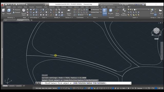Open the Section Plane tool
The width and height of the screenshot is (164, 92).
(69, 12)
